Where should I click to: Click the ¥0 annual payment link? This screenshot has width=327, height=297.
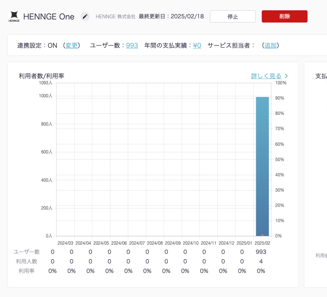197,45
